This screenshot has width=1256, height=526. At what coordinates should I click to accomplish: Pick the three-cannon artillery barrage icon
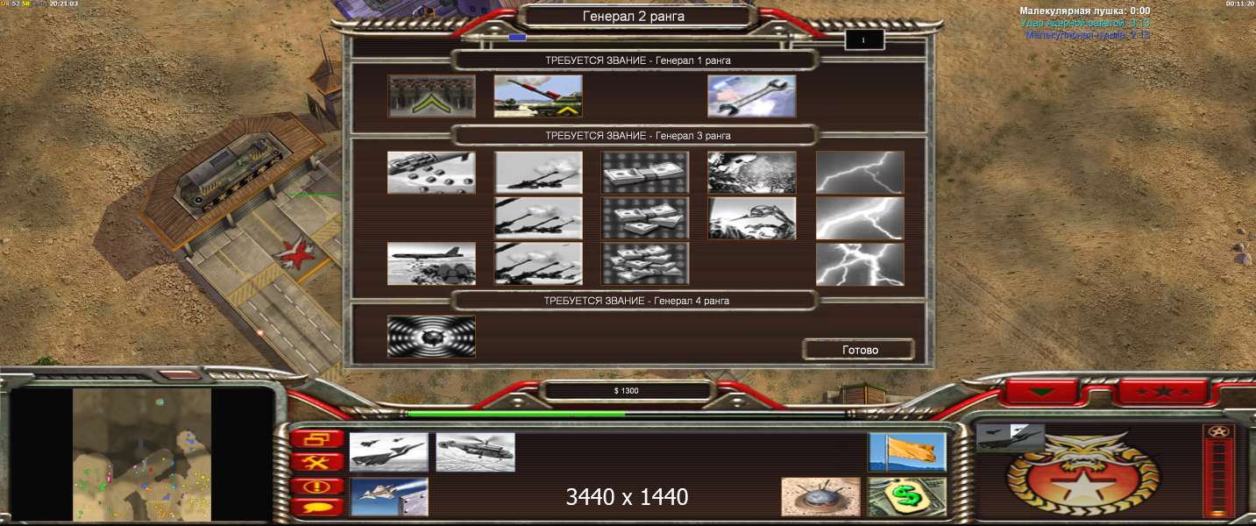[538, 264]
